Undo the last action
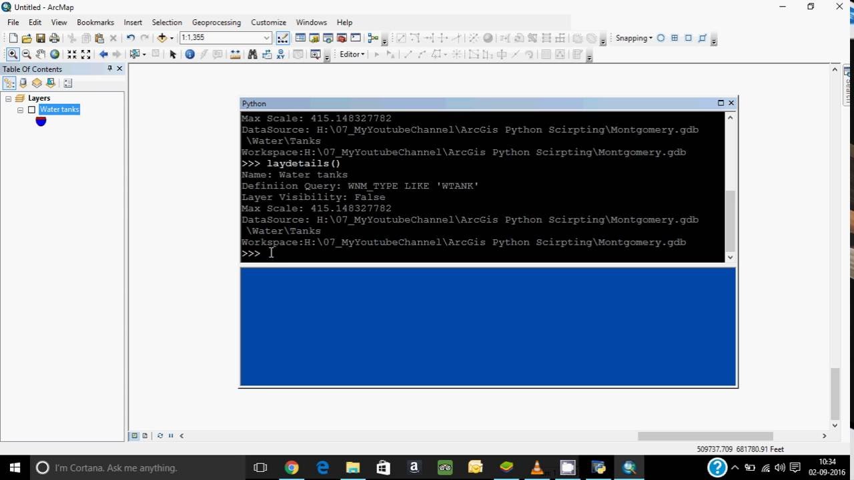This screenshot has height=480, width=854. click(x=130, y=38)
